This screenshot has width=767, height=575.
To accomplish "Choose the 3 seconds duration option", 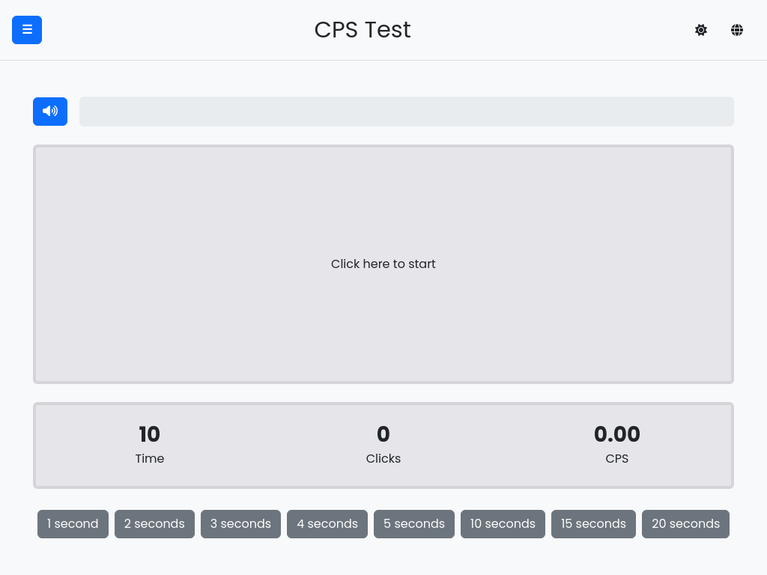I will (x=240, y=523).
